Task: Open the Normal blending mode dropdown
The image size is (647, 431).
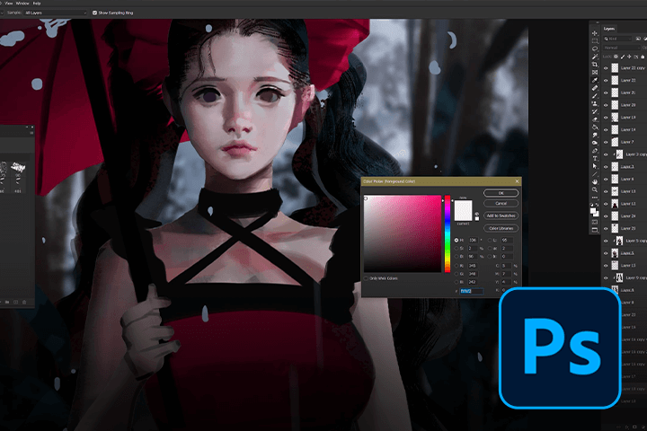Action: (x=621, y=48)
